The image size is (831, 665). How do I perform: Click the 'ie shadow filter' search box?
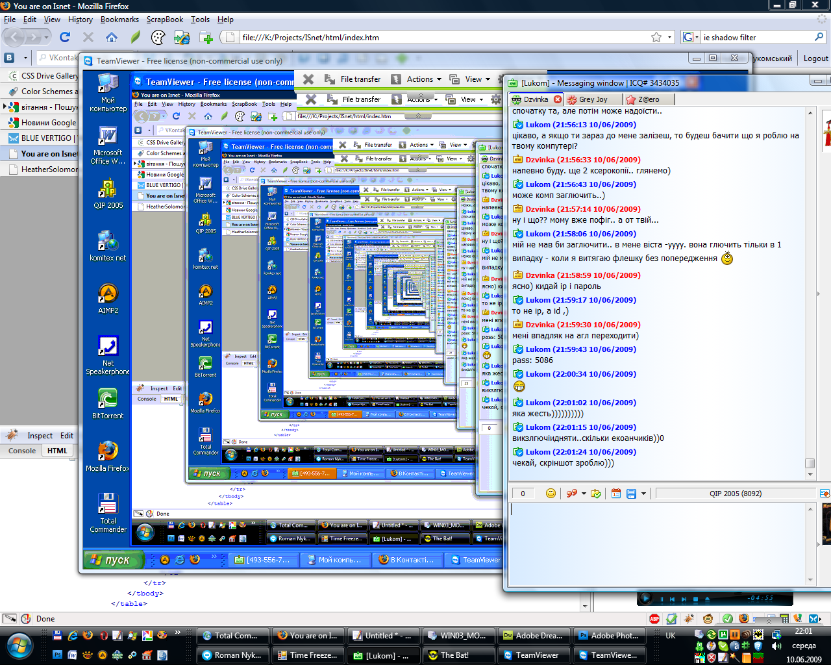click(756, 38)
